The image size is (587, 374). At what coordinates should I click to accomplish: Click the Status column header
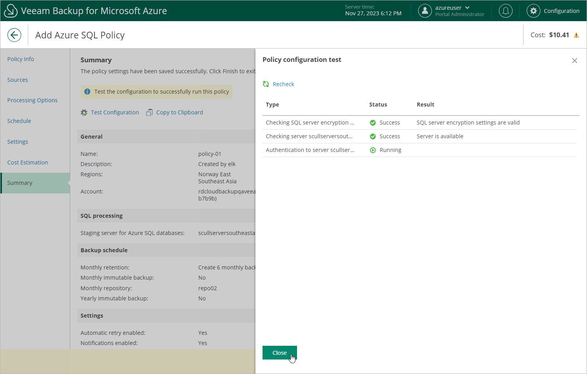coord(378,105)
